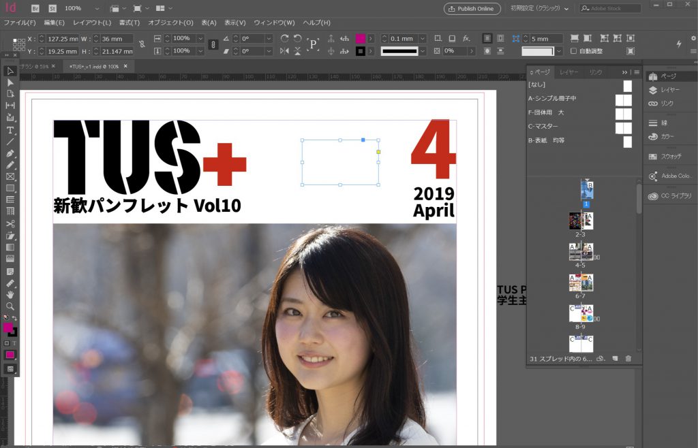Toggle constrain width and height proportions
This screenshot has height=448, width=698.
142,44
